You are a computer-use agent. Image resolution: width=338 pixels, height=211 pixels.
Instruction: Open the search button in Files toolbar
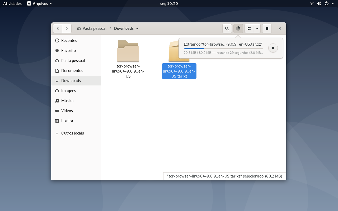(x=227, y=28)
